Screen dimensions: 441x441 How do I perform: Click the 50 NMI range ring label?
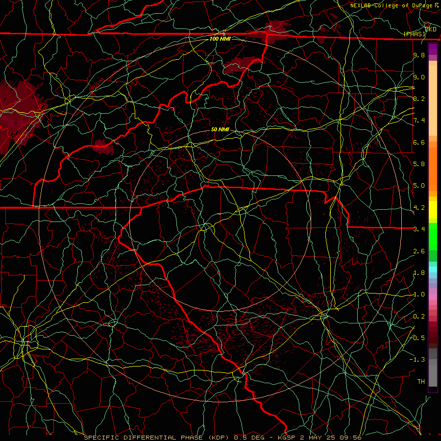coord(220,129)
